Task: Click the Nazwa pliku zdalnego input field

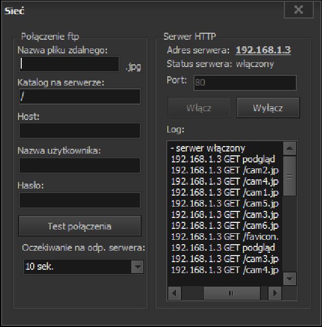Action: point(69,64)
